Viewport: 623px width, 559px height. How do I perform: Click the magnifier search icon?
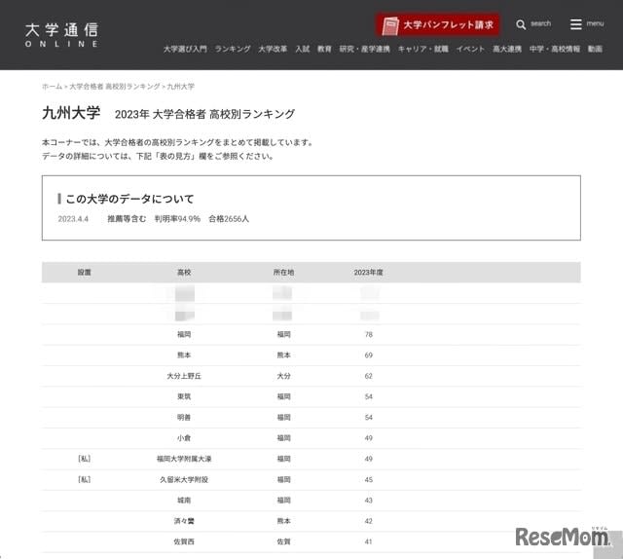click(521, 24)
